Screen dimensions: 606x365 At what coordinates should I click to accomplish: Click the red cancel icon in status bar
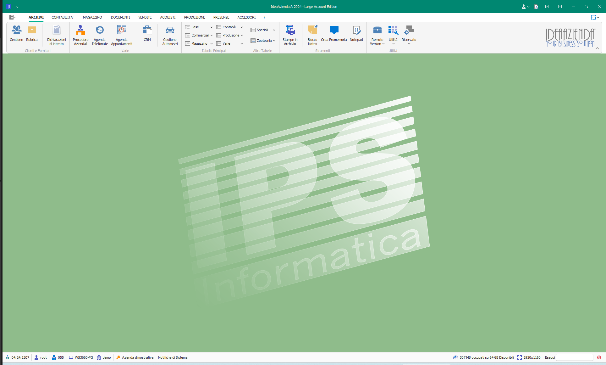pyautogui.click(x=599, y=357)
